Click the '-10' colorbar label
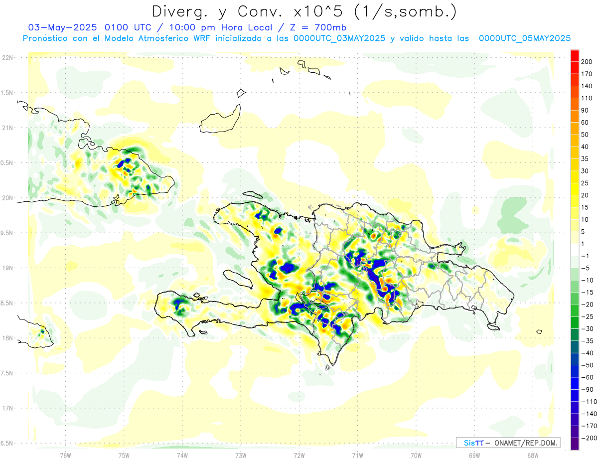 pos(588,280)
